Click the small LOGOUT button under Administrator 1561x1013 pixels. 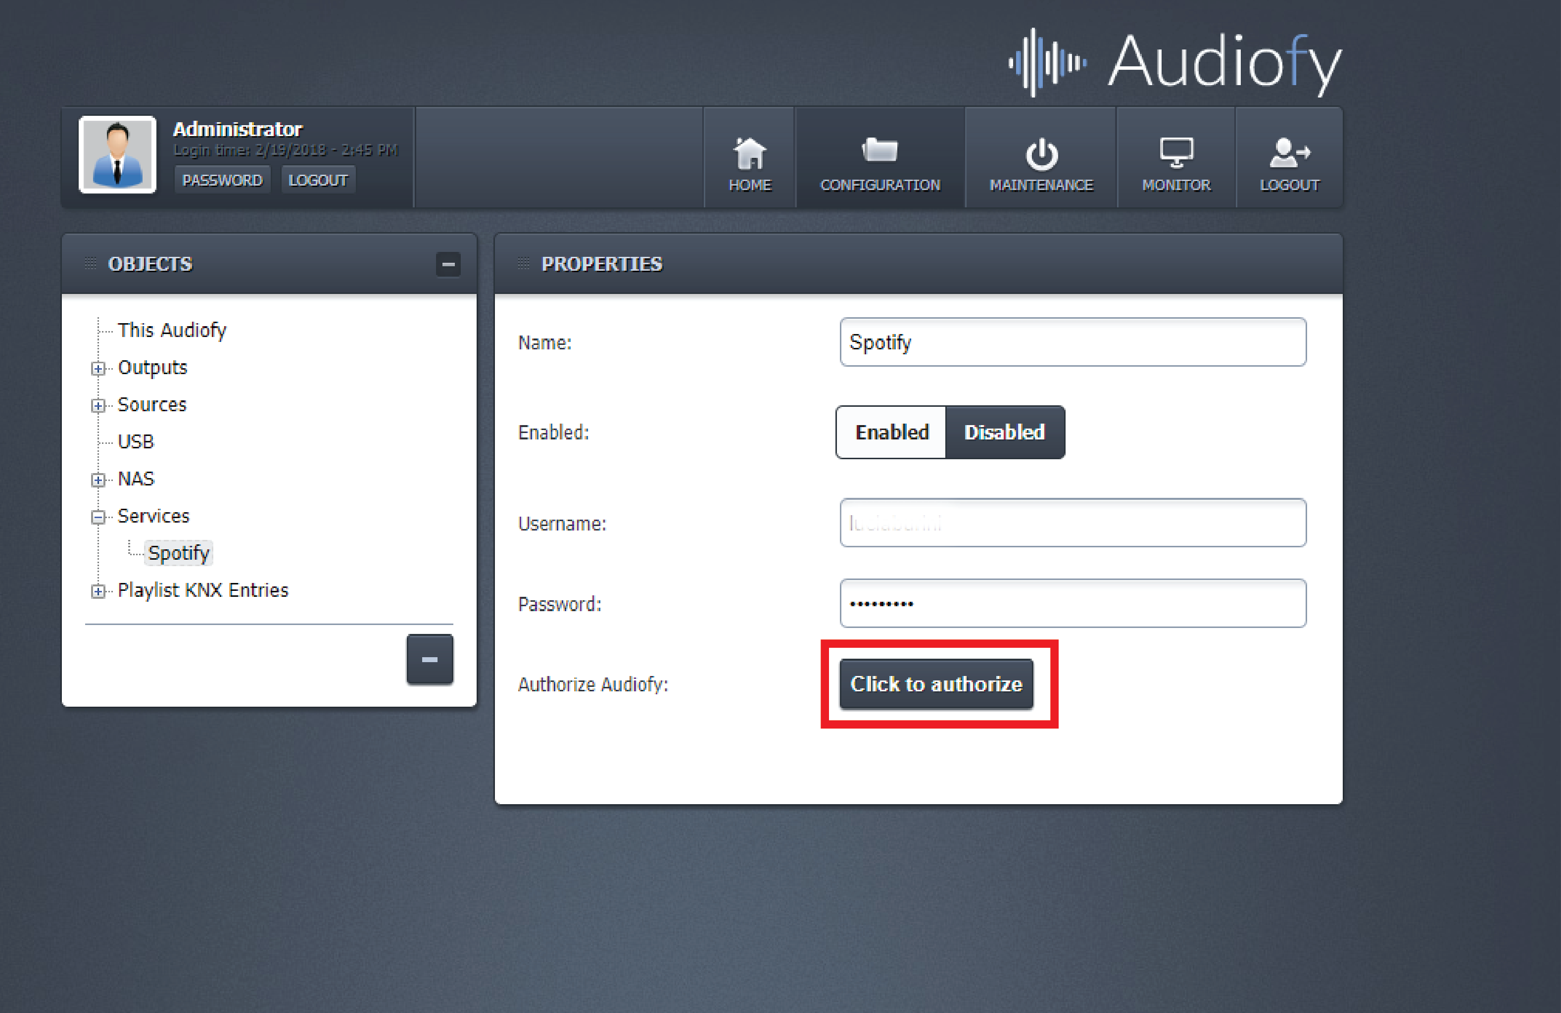pyautogui.click(x=318, y=180)
